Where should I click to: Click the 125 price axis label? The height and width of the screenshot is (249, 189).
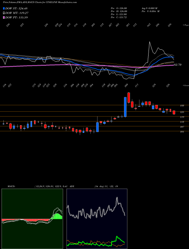click(x=182, y=112)
